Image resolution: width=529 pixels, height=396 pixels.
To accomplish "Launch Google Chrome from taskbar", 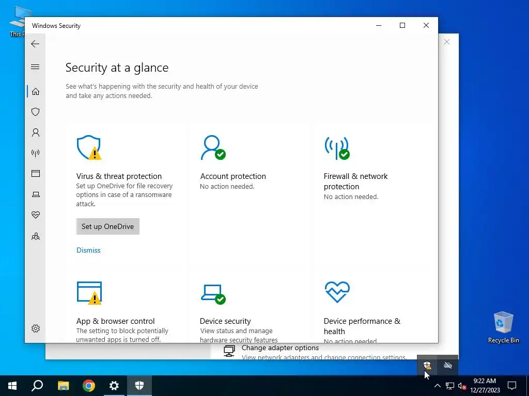I will point(89,386).
